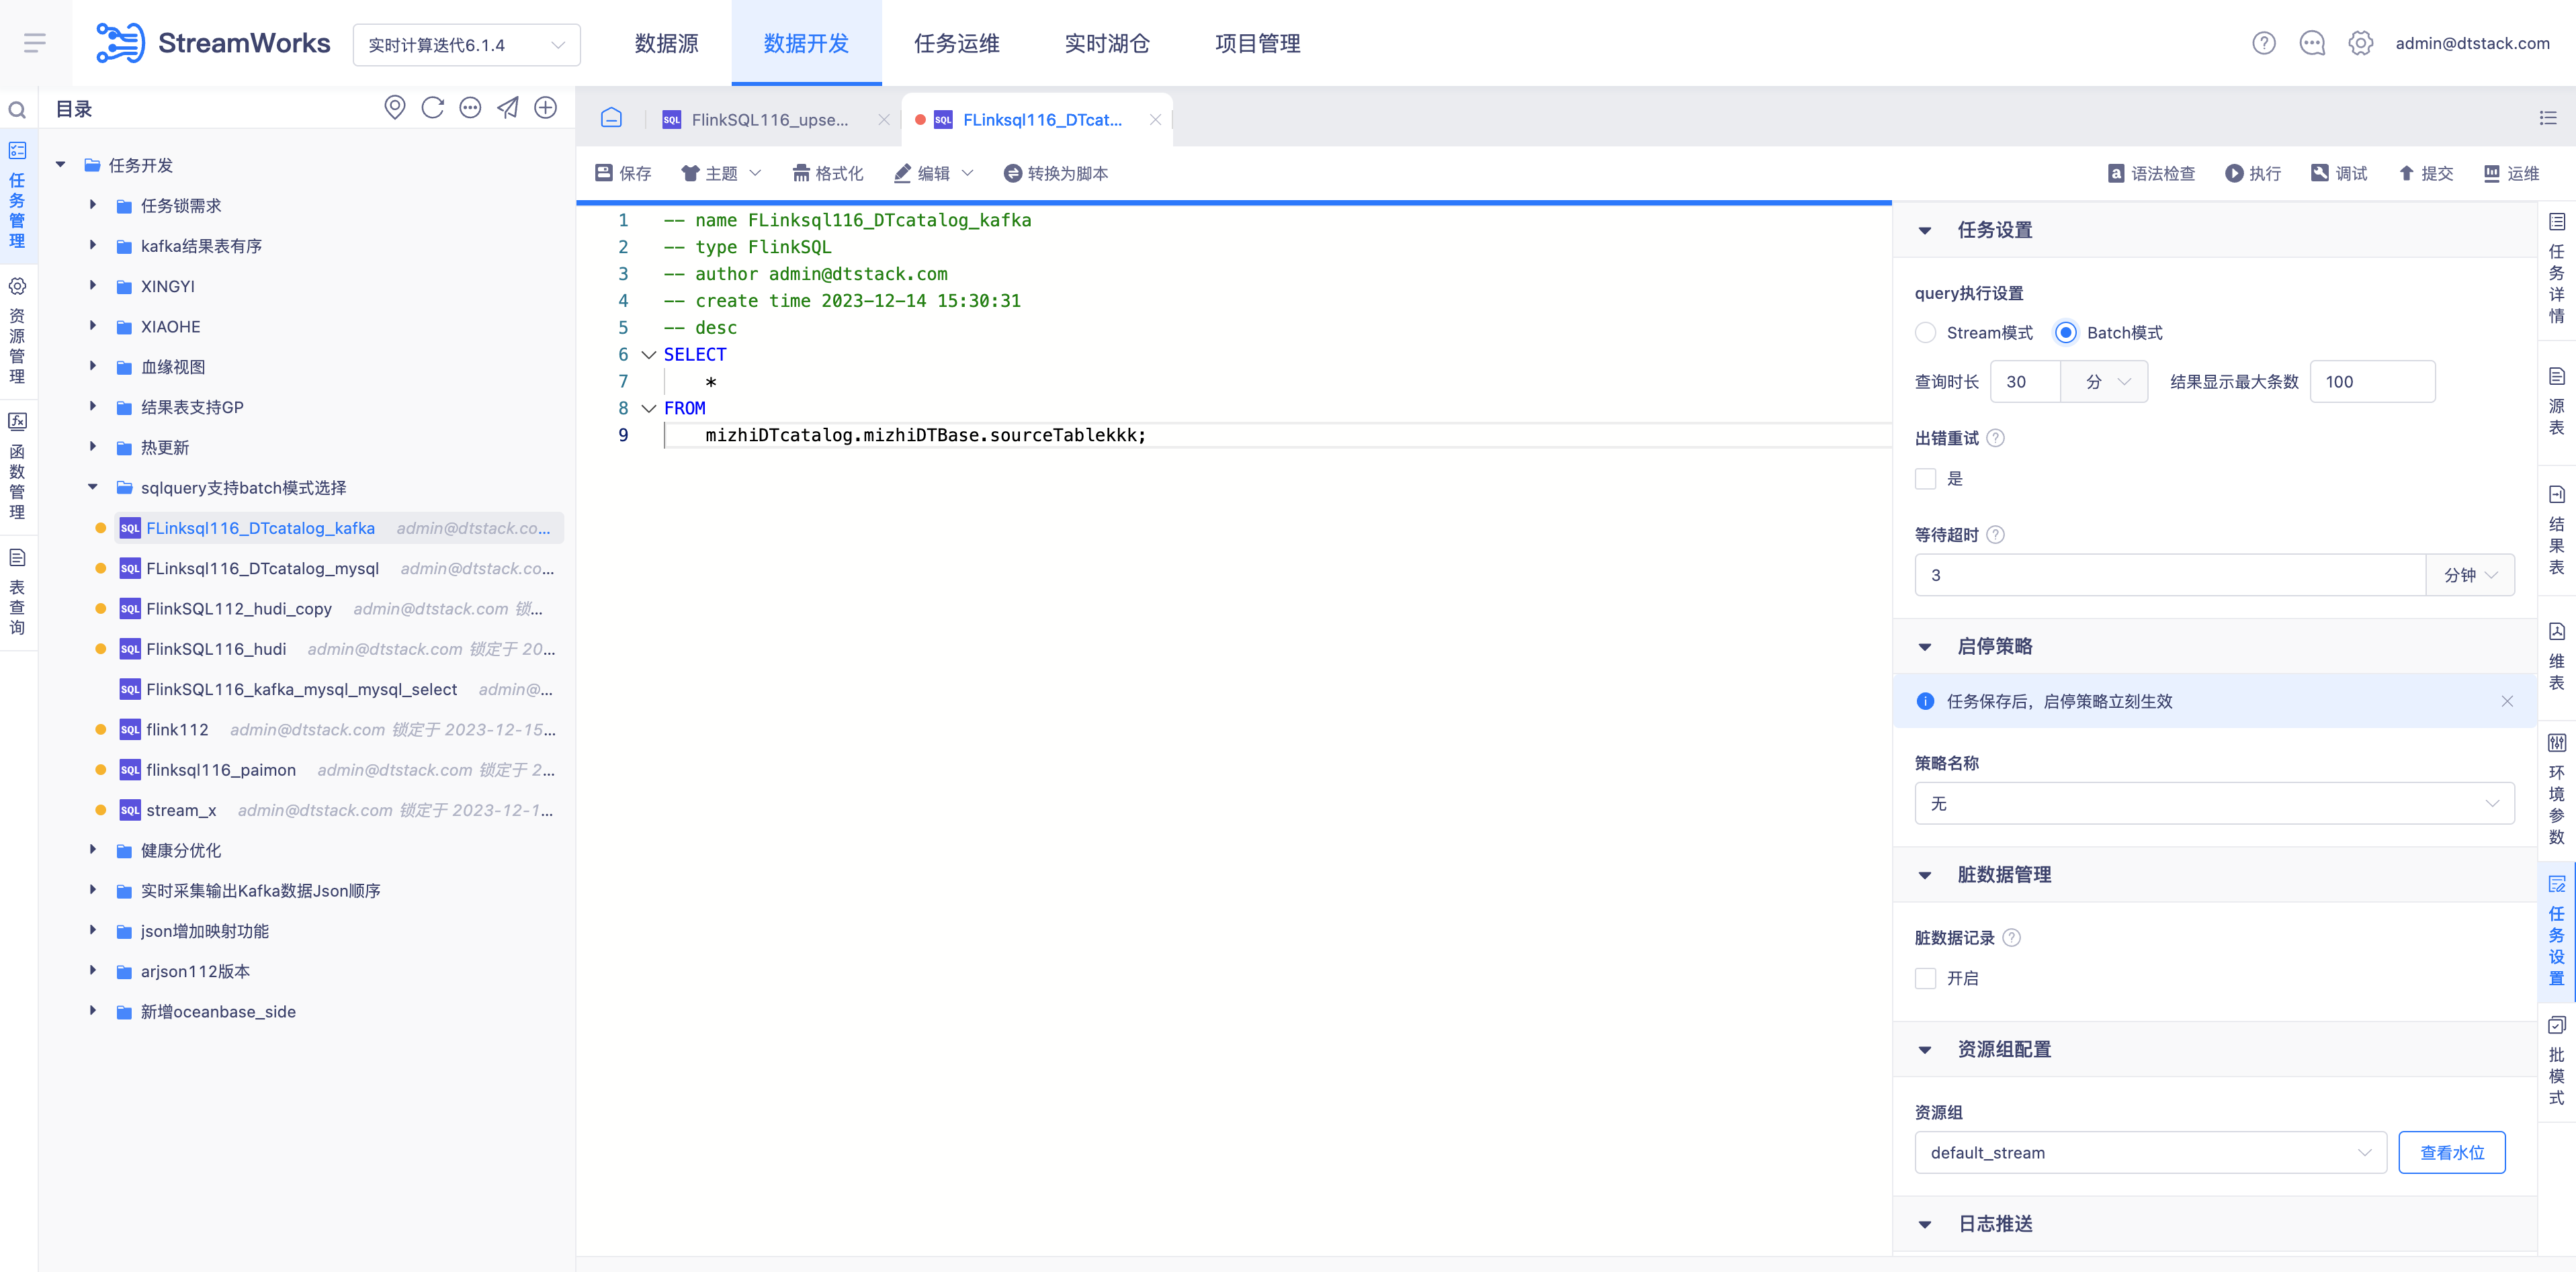Click 结果显示最大条数 input with 100
Image resolution: width=2576 pixels, height=1272 pixels.
(x=2372, y=381)
